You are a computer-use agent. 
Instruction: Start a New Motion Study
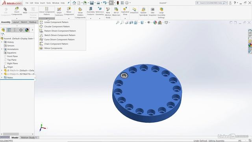pyautogui.click(x=108, y=13)
